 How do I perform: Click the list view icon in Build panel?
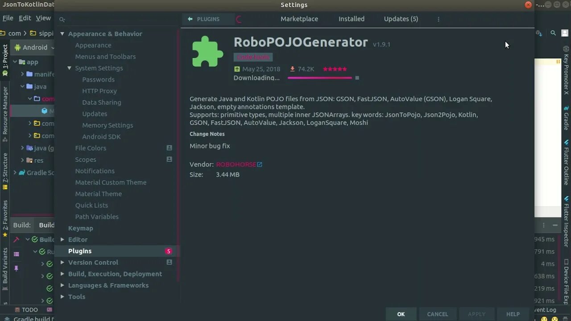coord(17,254)
